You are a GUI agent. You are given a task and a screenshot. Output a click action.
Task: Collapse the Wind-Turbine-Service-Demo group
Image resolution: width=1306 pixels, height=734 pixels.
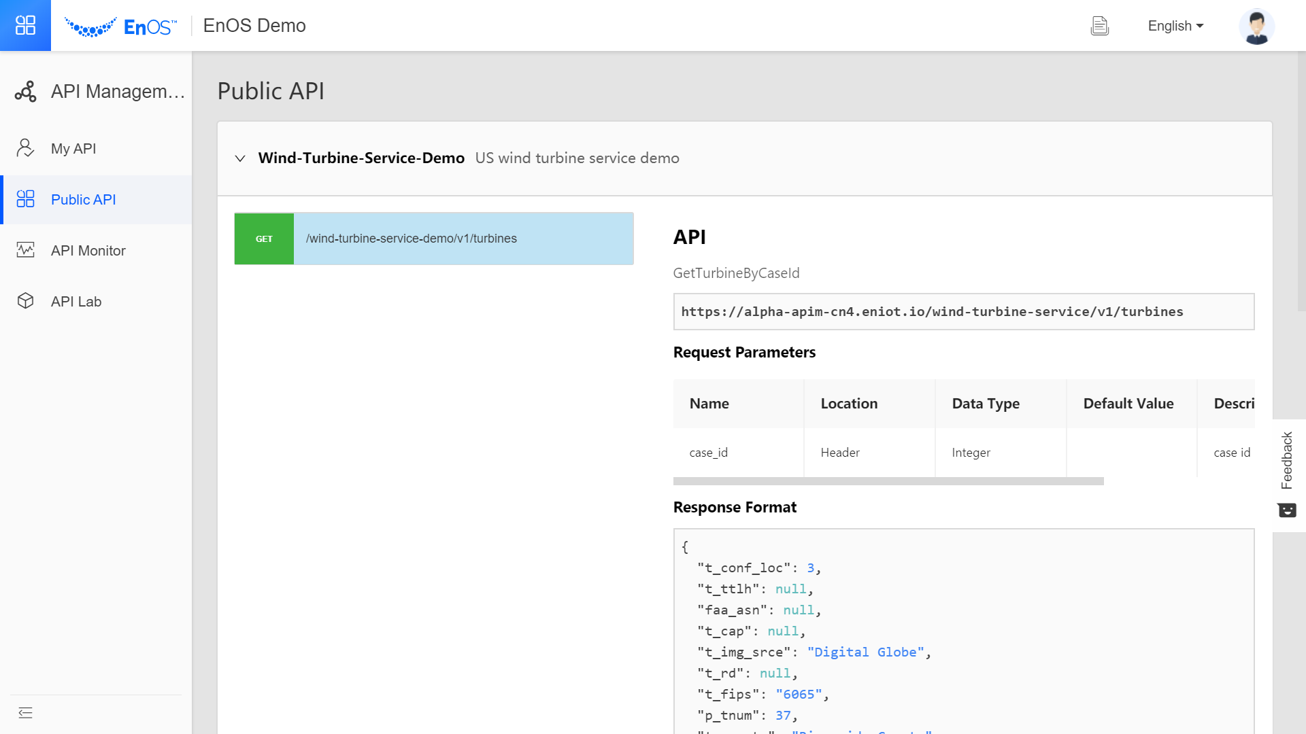(x=240, y=158)
